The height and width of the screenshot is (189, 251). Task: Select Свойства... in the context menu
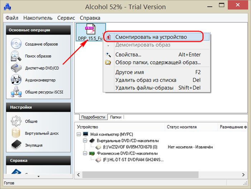128,55
